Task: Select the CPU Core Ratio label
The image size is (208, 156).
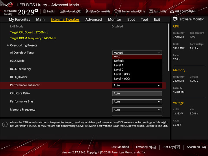Action: coord(20,93)
